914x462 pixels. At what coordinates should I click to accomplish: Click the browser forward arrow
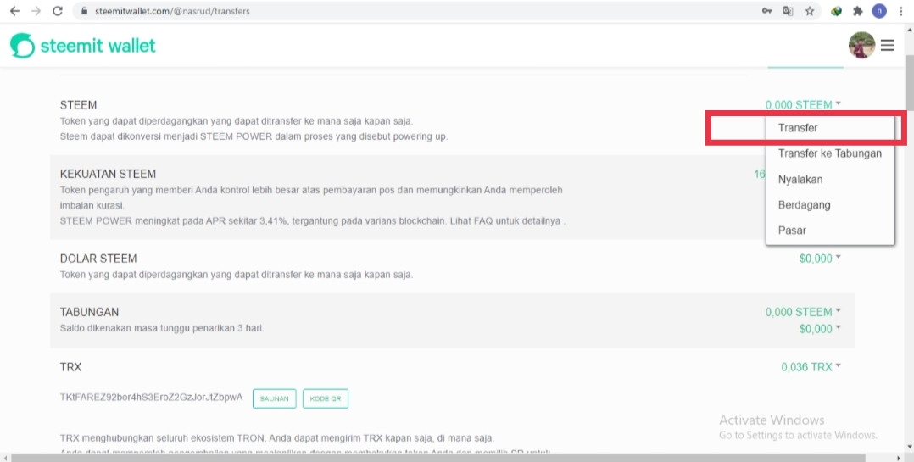coord(36,11)
